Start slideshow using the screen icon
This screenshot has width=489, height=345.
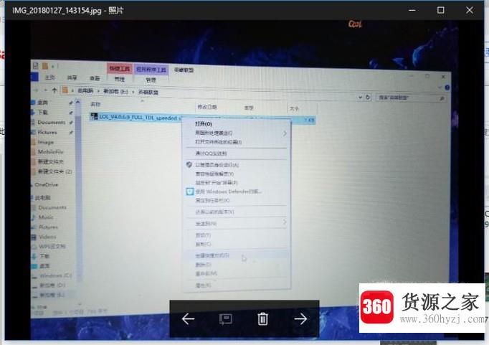(225, 319)
